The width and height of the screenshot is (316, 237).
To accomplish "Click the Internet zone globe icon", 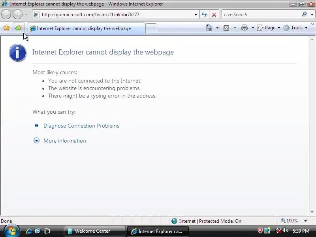I will pos(174,221).
